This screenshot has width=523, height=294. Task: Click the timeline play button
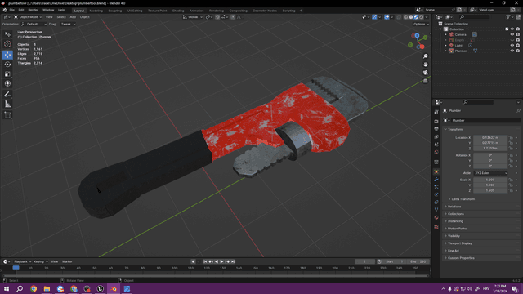click(221, 261)
